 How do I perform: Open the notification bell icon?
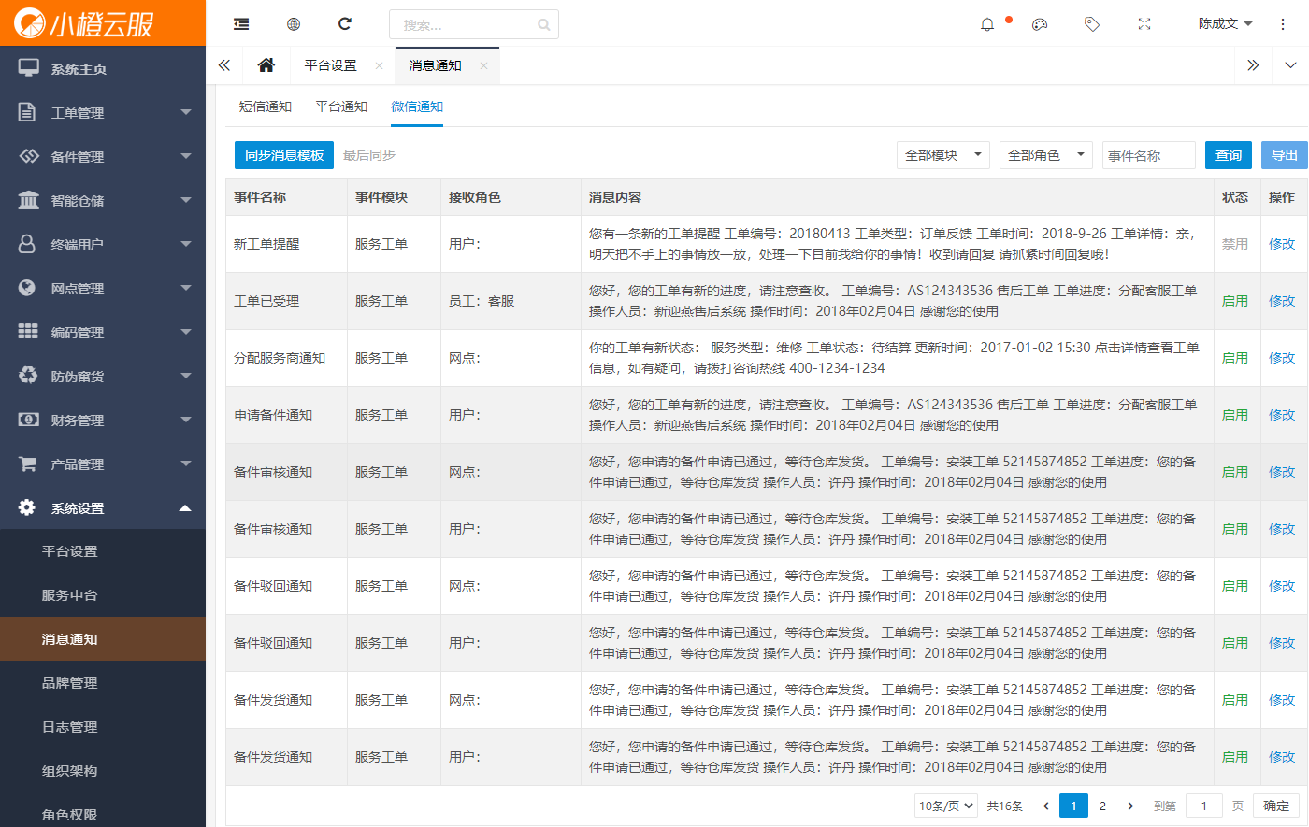point(987,24)
